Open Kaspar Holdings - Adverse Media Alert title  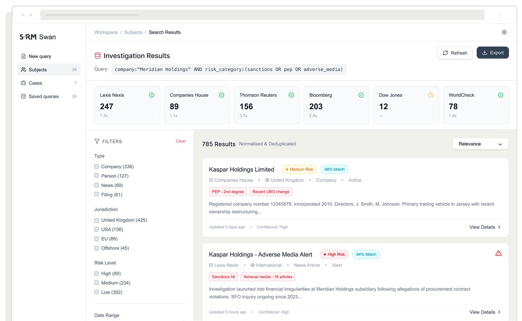pyautogui.click(x=261, y=254)
